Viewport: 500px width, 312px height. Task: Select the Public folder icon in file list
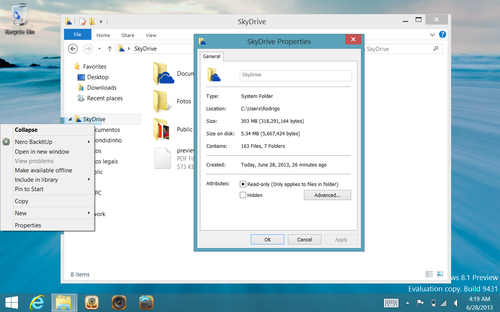[x=161, y=129]
